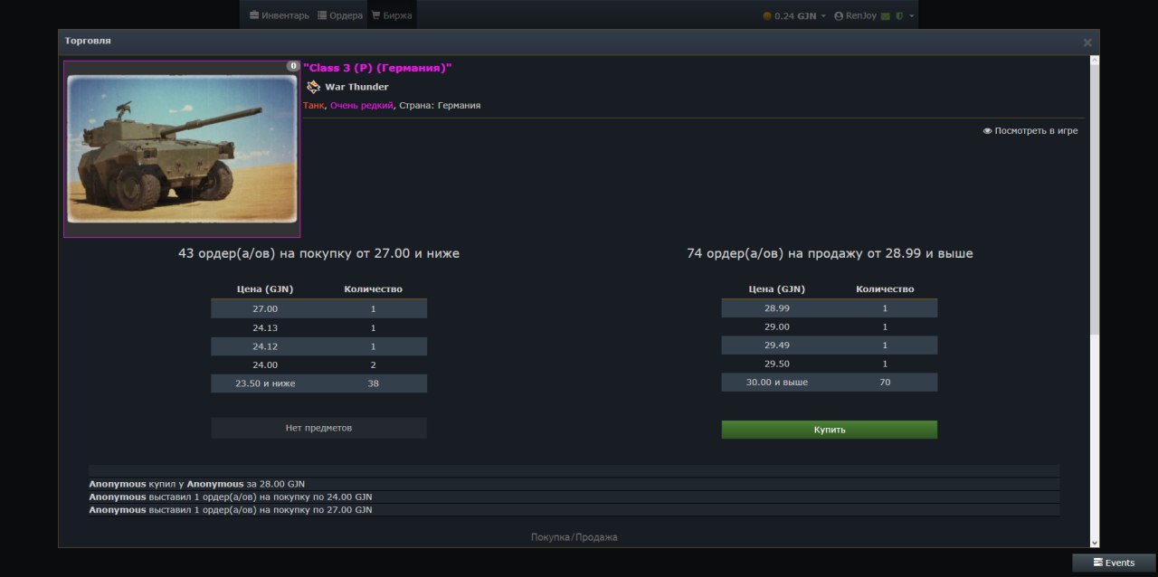The image size is (1158, 577).
Task: Select buy order row 23.50 и ниже
Action: click(318, 383)
